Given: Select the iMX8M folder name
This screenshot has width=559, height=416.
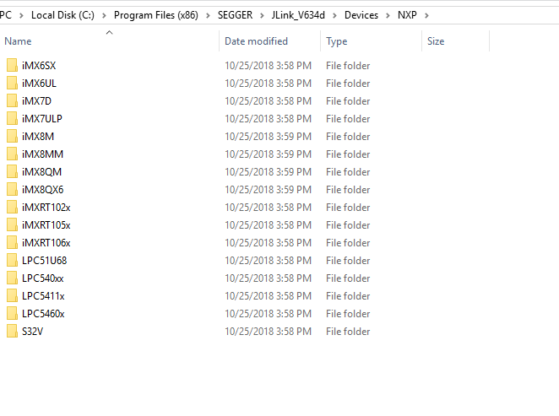Looking at the screenshot, I should pos(38,137).
